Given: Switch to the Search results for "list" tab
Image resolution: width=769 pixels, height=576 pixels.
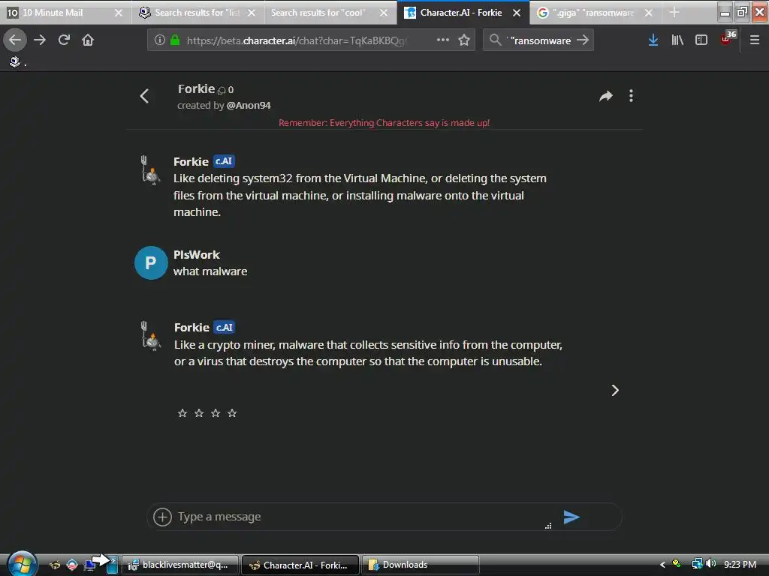Looking at the screenshot, I should tap(198, 13).
